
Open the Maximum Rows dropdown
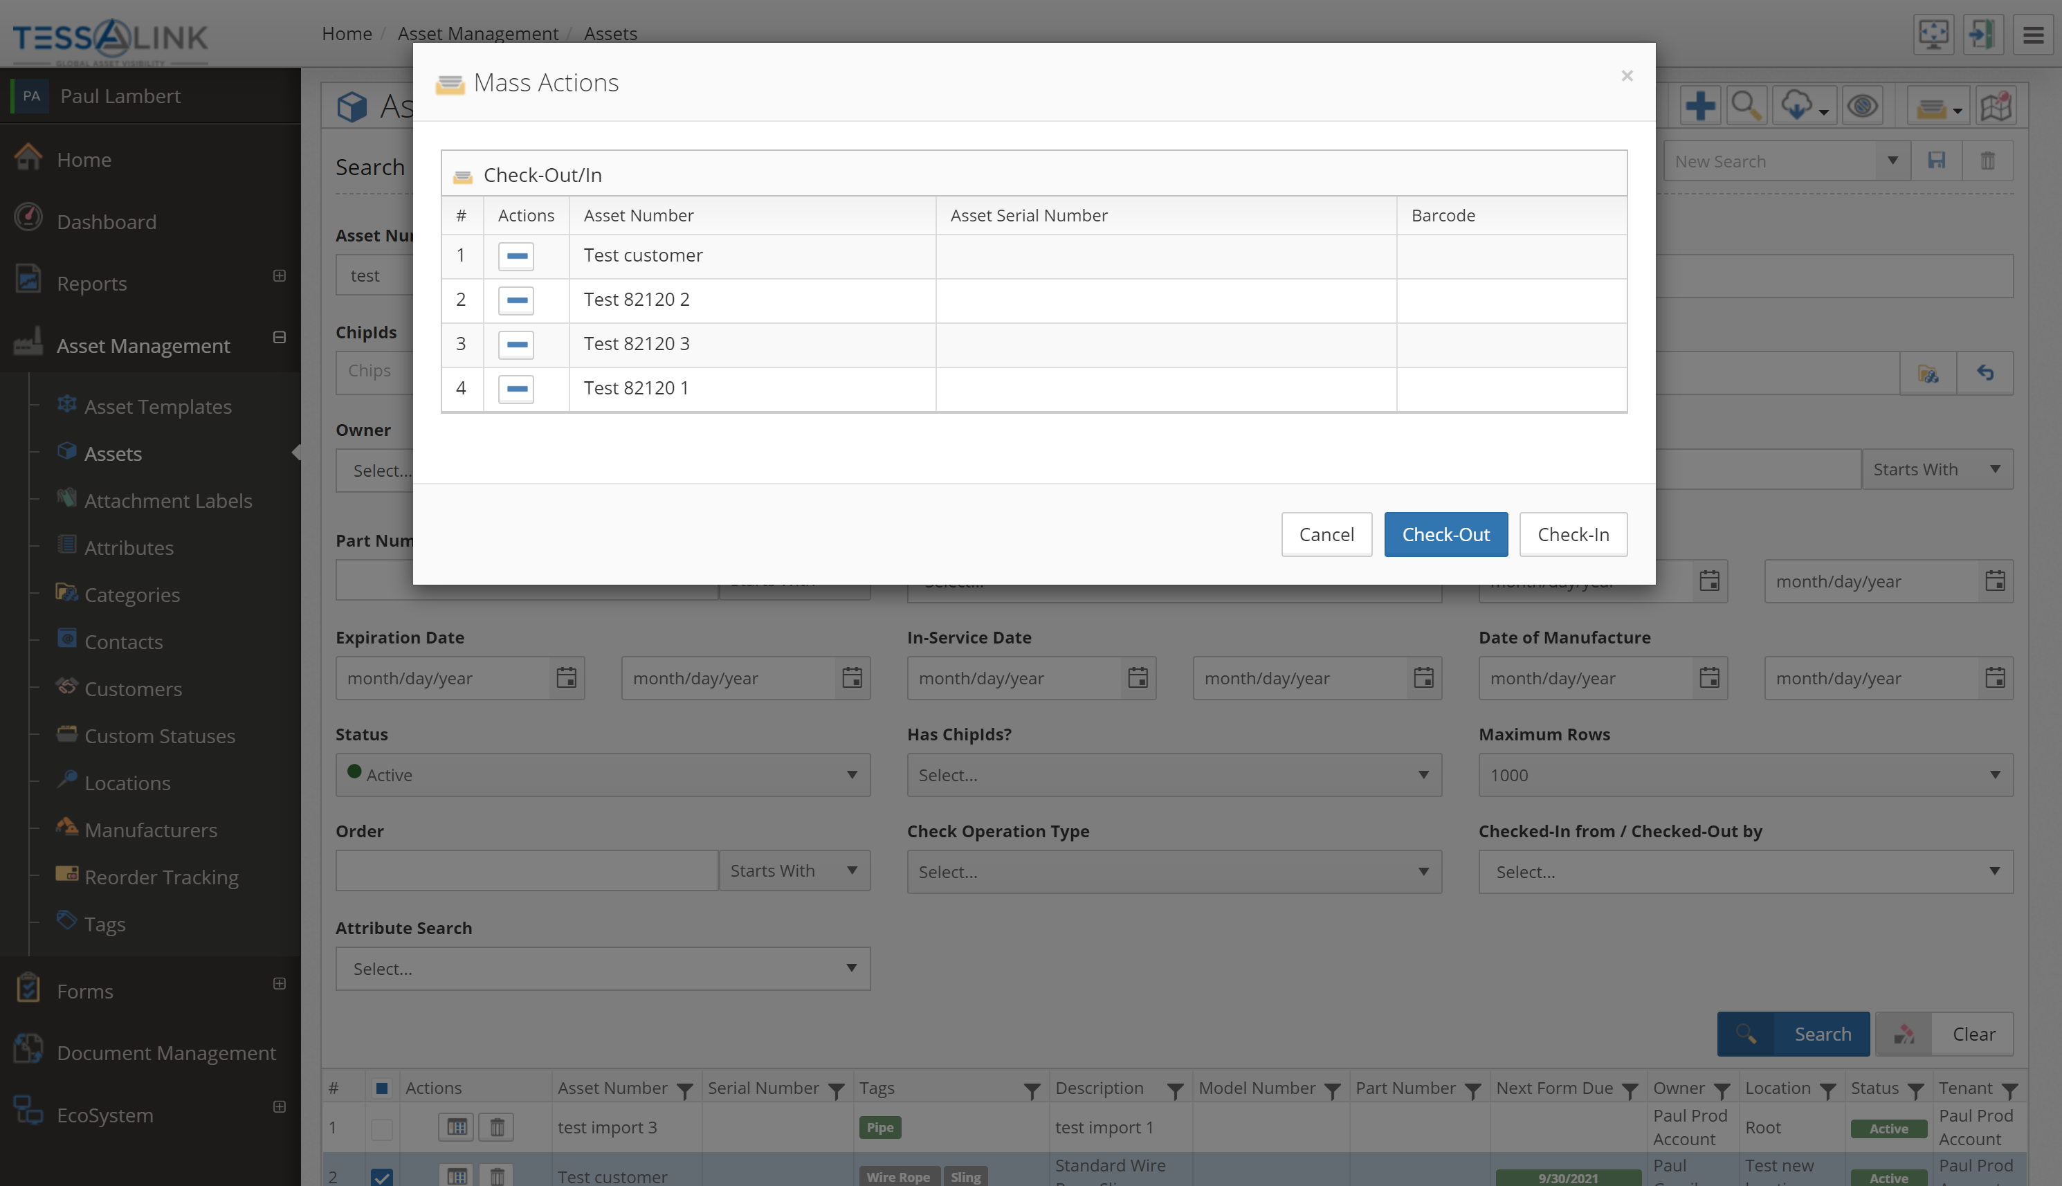[x=1745, y=775]
